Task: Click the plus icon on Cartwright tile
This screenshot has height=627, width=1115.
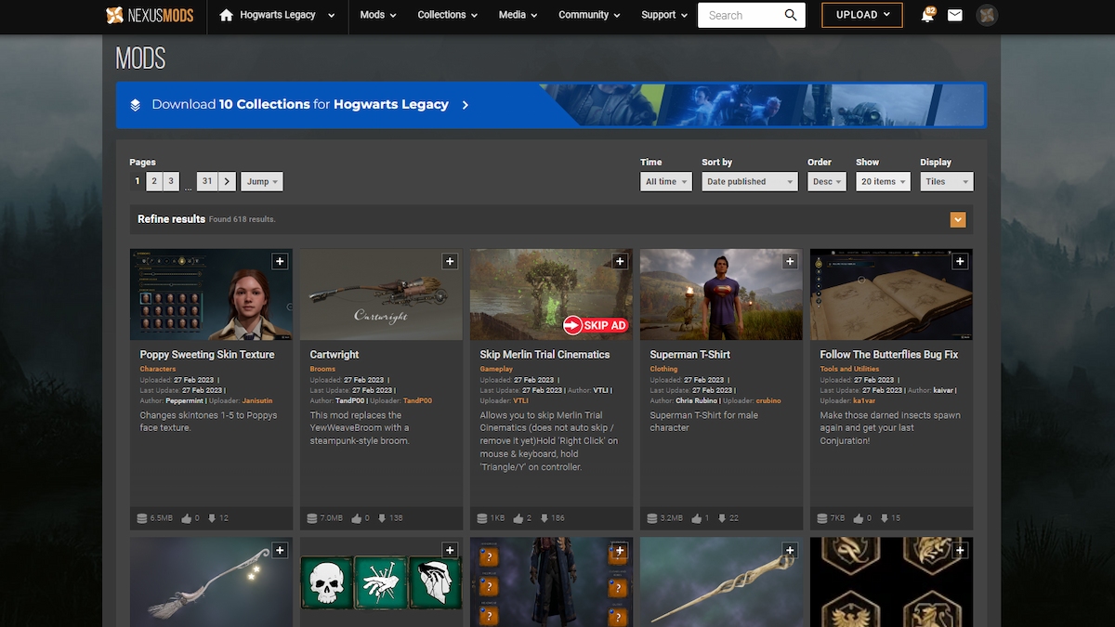Action: 450,262
